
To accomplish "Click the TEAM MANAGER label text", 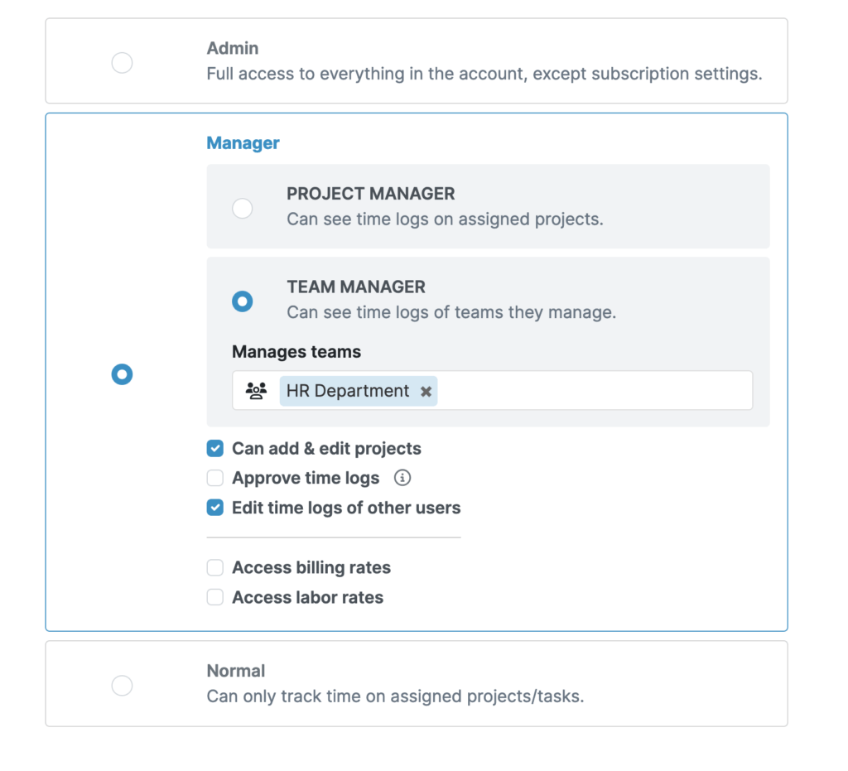I will point(356,287).
